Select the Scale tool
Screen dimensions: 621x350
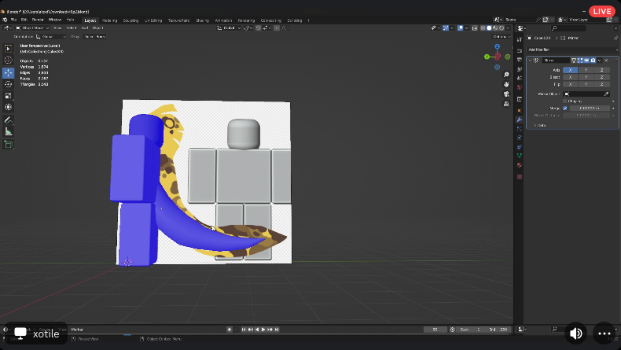point(8,95)
